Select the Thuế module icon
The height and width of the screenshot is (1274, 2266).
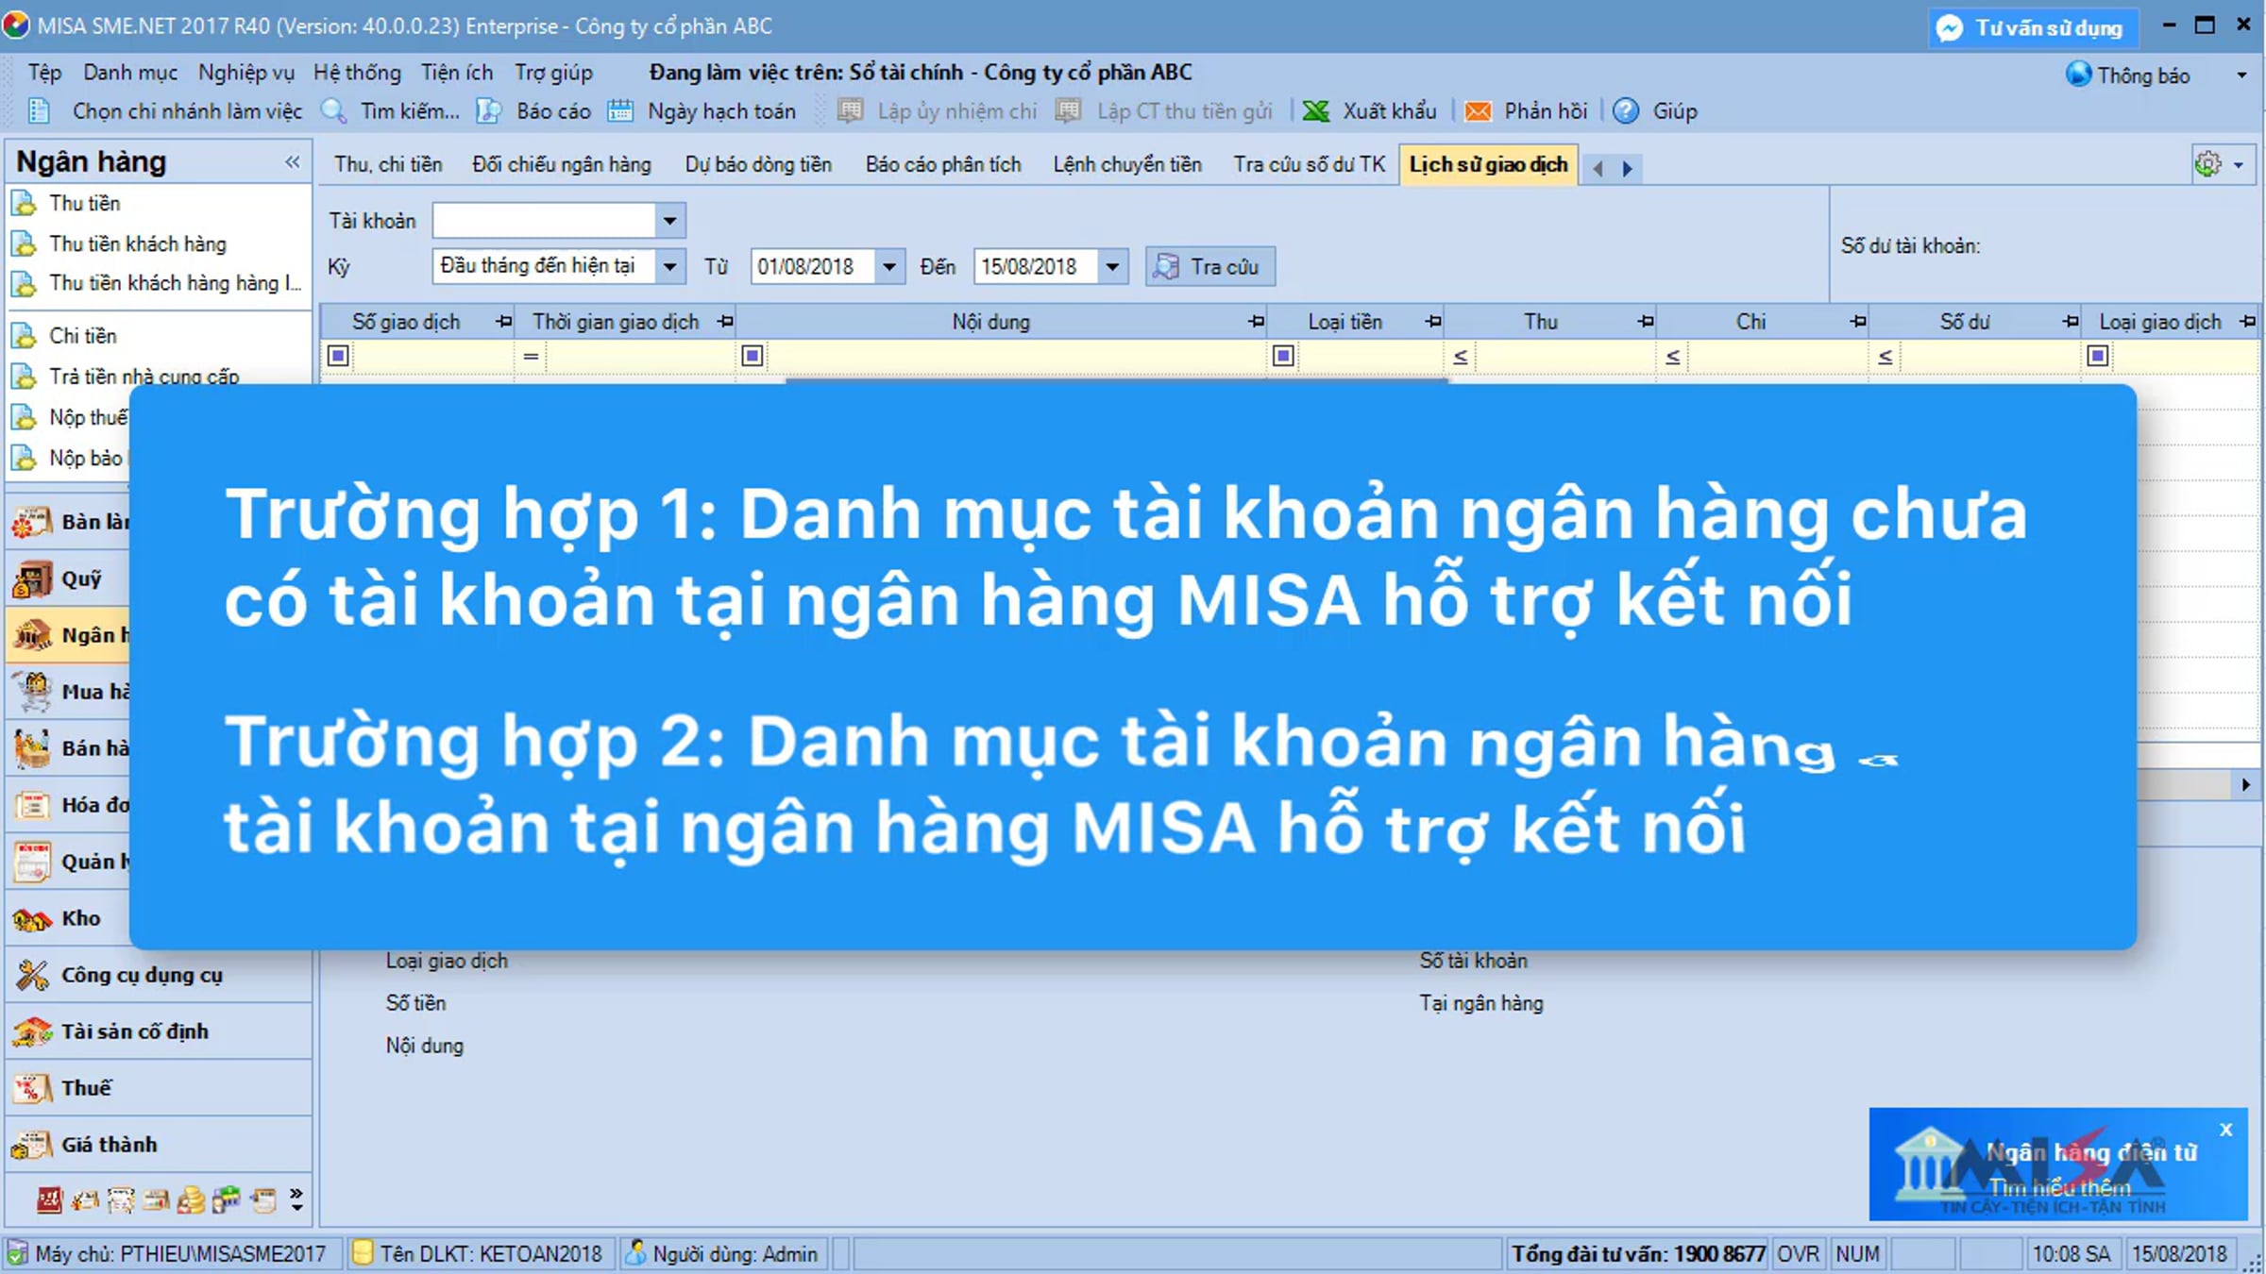click(32, 1088)
